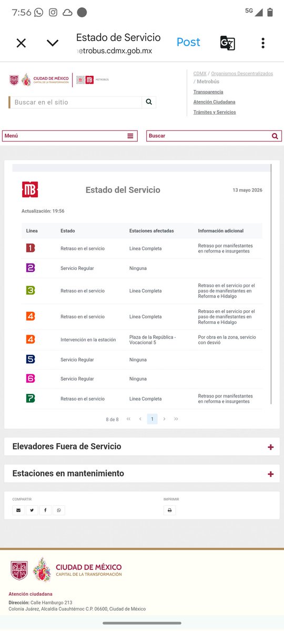Click Estaciones afectadas column header
This screenshot has width=284, height=631.
coord(151,231)
